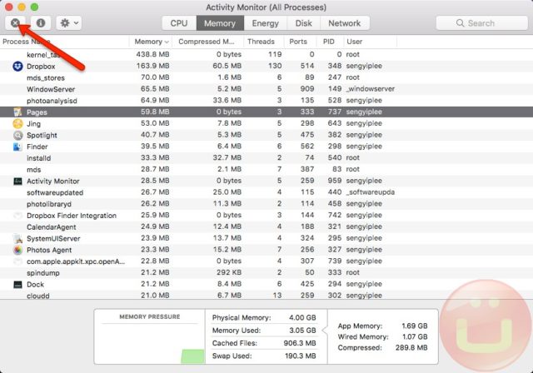Click the _windowserver user cell
The width and height of the screenshot is (533, 373).
(x=370, y=89)
